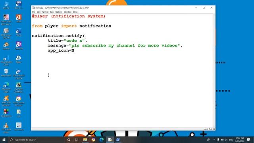The image size is (254, 143).
Task: Click notification.notify( call text
Action: point(58,36)
